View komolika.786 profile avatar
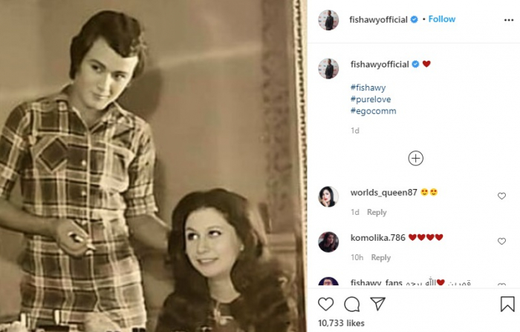520x332 pixels. point(328,242)
